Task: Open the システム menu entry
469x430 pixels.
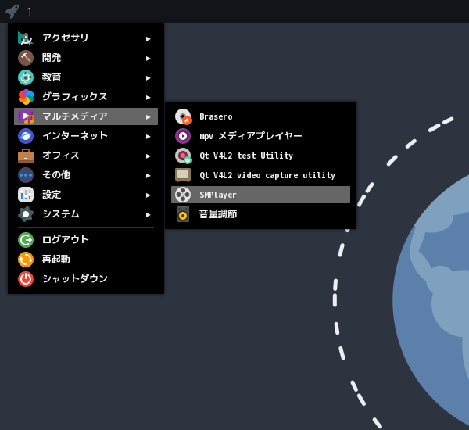Action: point(86,214)
